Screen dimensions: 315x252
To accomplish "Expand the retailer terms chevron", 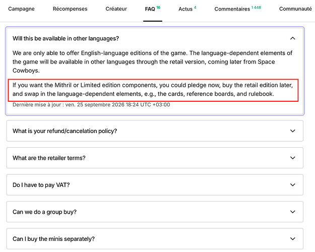I will pos(293,158).
